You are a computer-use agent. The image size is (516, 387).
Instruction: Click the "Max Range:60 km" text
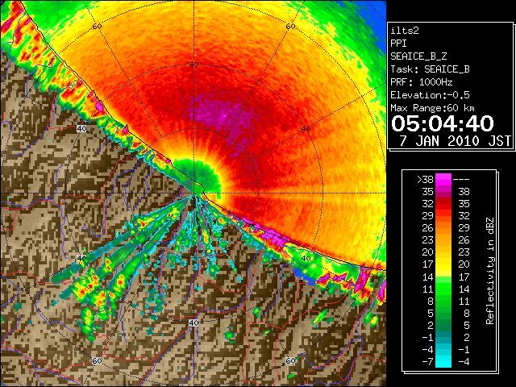432,108
